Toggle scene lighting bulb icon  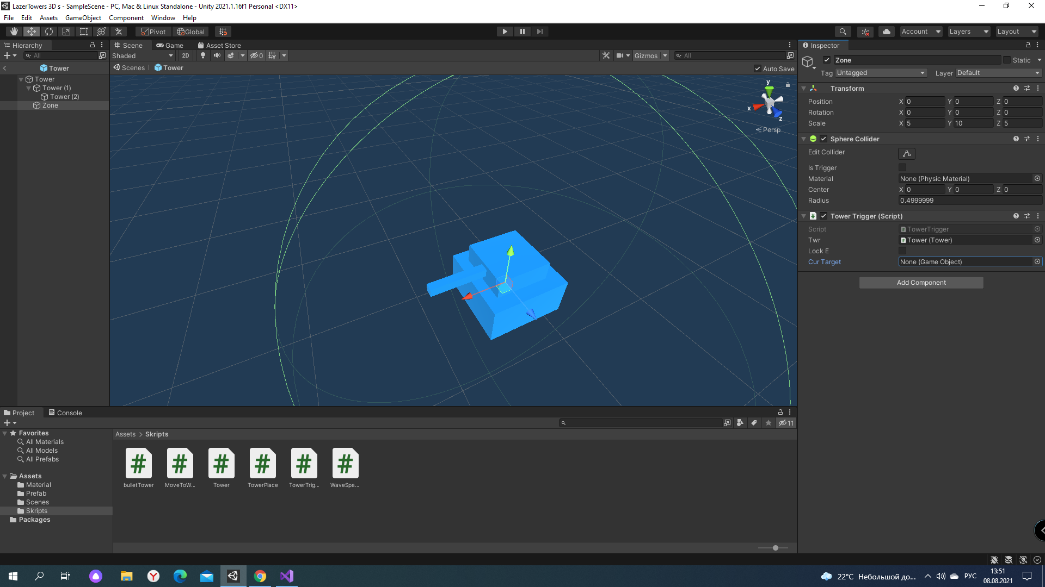point(203,55)
